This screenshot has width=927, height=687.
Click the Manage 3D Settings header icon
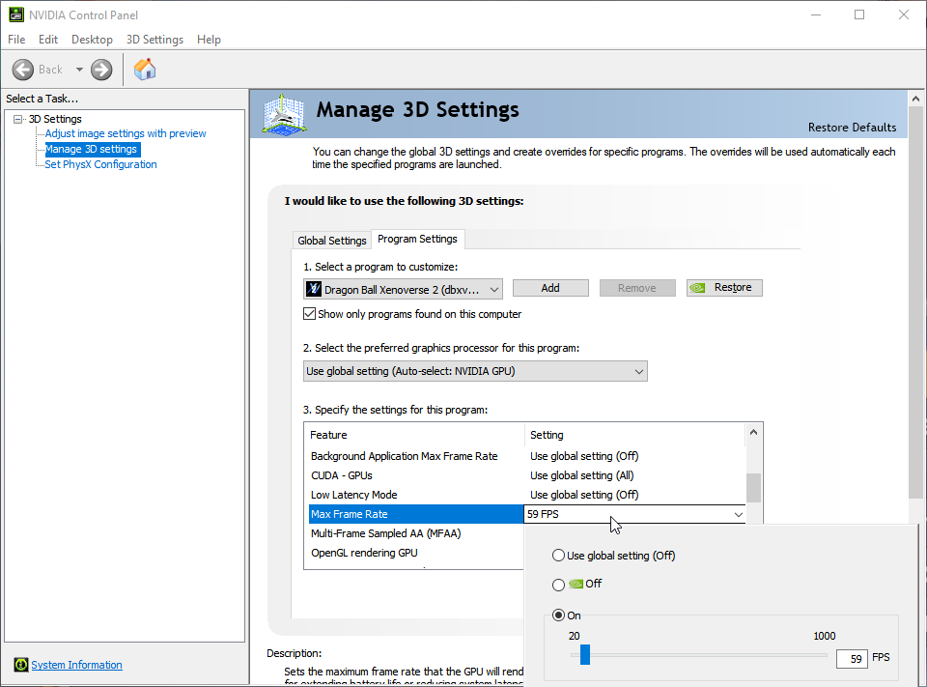tap(284, 114)
